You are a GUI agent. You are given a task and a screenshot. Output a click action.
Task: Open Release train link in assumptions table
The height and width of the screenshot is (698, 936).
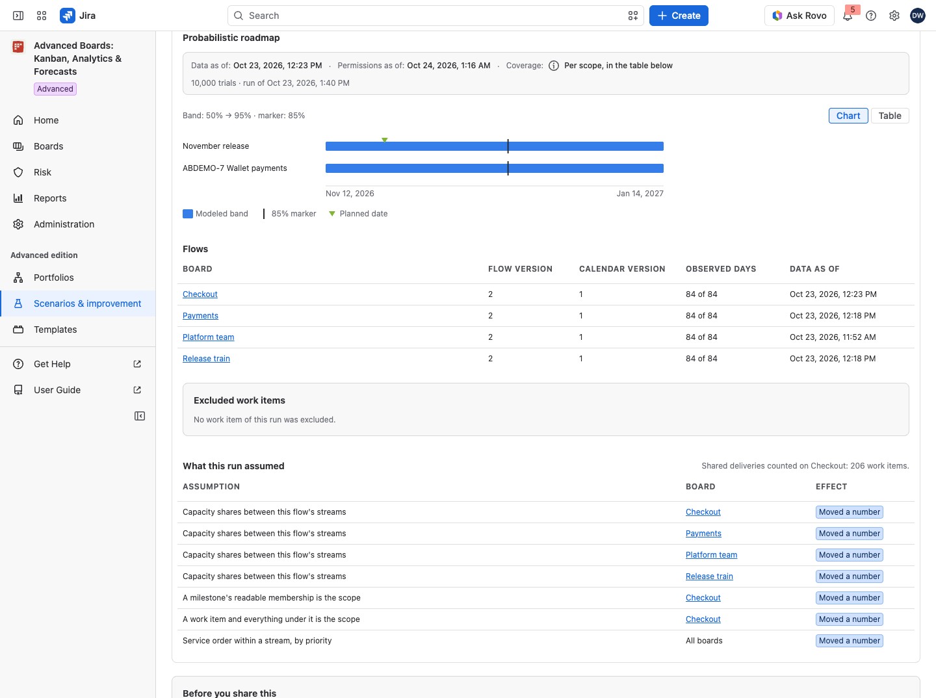pyautogui.click(x=709, y=576)
